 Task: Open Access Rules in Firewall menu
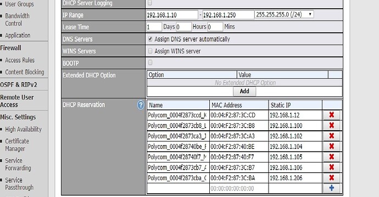pyautogui.click(x=20, y=60)
